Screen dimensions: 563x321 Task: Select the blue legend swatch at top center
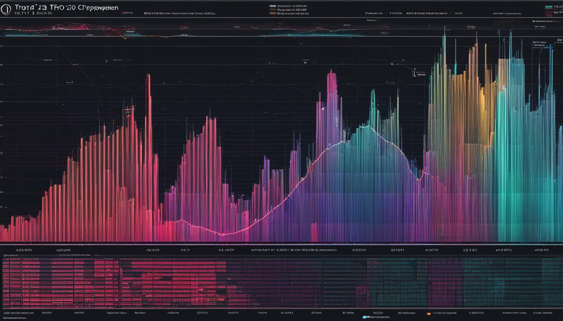pyautogui.click(x=272, y=6)
